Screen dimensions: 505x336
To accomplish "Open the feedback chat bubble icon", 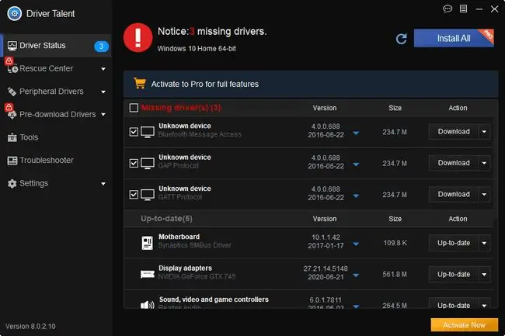I will pos(448,9).
